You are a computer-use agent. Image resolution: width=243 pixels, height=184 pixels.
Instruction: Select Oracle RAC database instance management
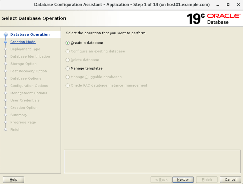pyautogui.click(x=68, y=85)
